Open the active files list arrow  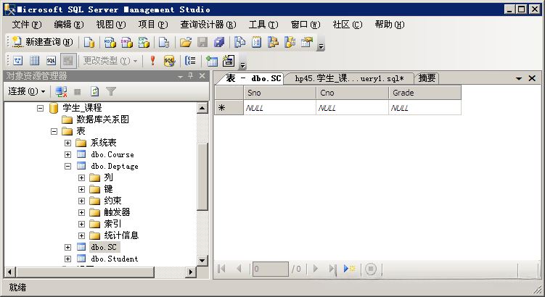click(519, 78)
